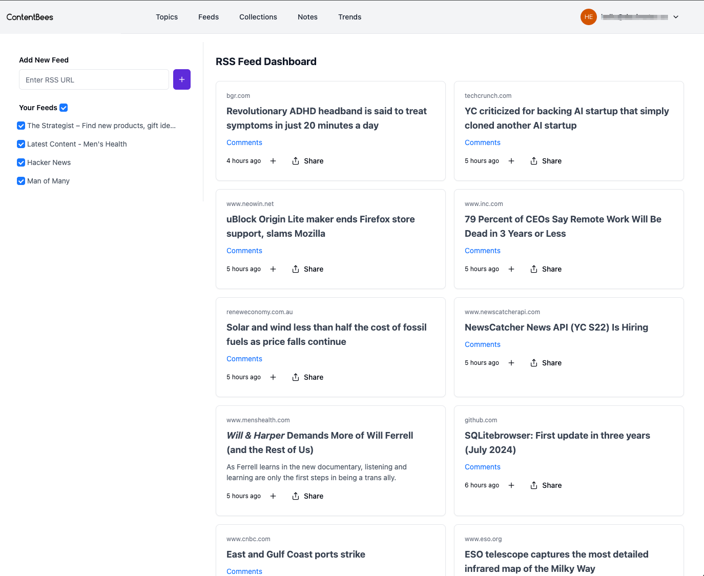Click the techcrunch.com source text

point(488,96)
